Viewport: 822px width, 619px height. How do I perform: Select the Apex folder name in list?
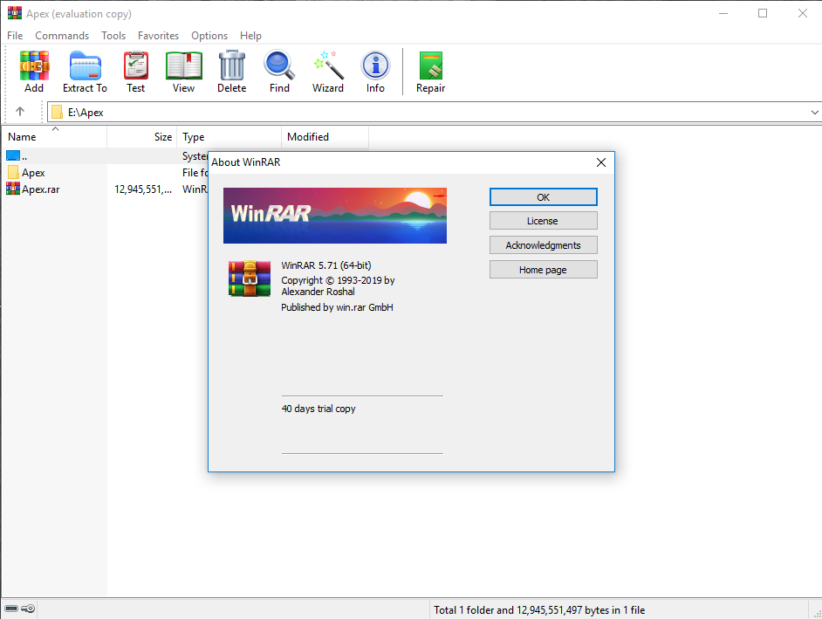coord(33,173)
